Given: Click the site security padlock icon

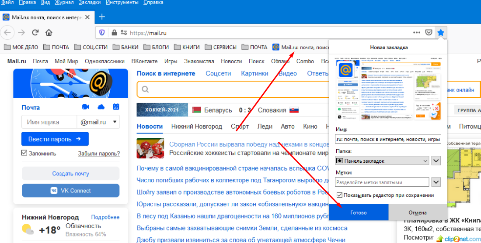Looking at the screenshot, I should (x=114, y=33).
